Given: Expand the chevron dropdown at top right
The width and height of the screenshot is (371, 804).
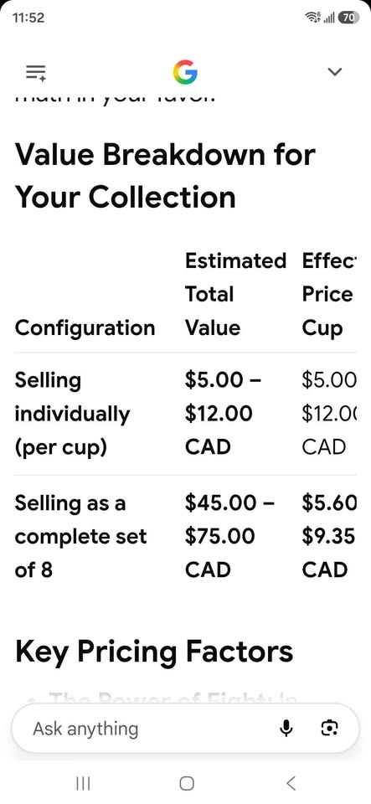Looking at the screenshot, I should point(335,72).
